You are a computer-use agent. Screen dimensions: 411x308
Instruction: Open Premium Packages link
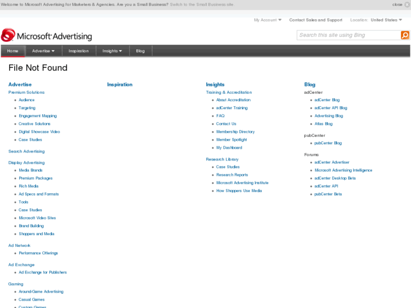tap(36, 178)
